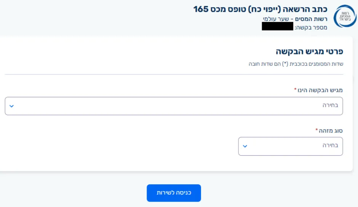Open the "מגיש הבקשה הינו" combo box
This screenshot has width=358, height=207.
[x=174, y=106]
